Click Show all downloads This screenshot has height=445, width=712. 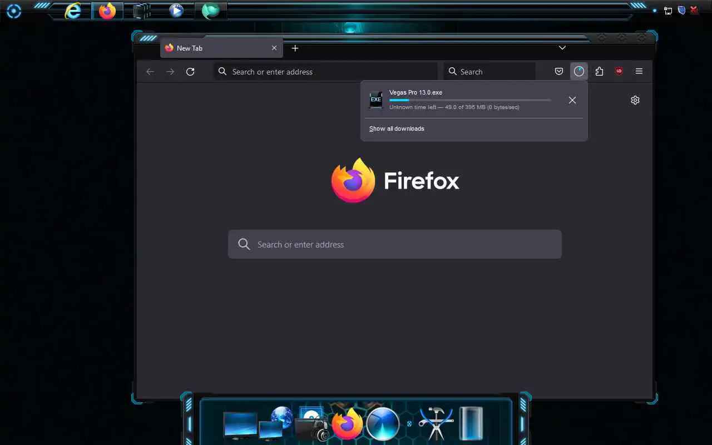click(x=397, y=128)
